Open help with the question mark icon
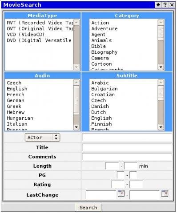This screenshot has width=177, height=213. 165,5
